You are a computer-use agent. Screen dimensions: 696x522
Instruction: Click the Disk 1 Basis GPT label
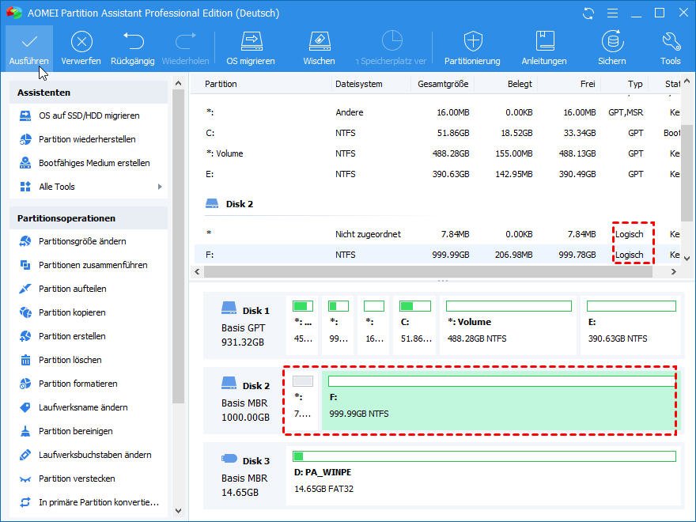(x=245, y=325)
